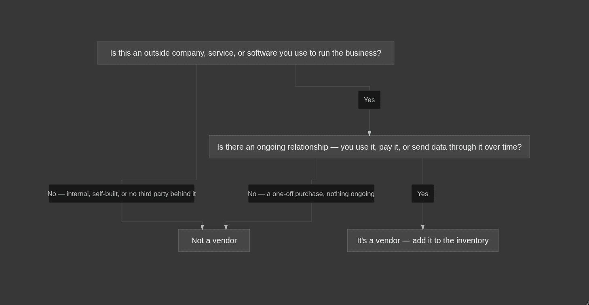Viewport: 589px width, 305px height.
Task: Select connector from ongoing question to lower Yes label
Action: (x=423, y=171)
